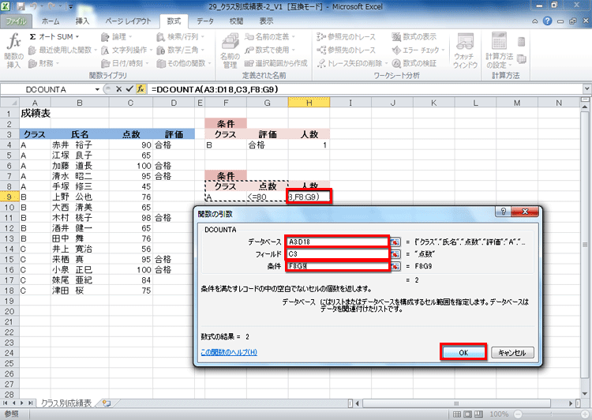
Task: Minimize the ribbon with the caret icon
Action: [x=535, y=21]
